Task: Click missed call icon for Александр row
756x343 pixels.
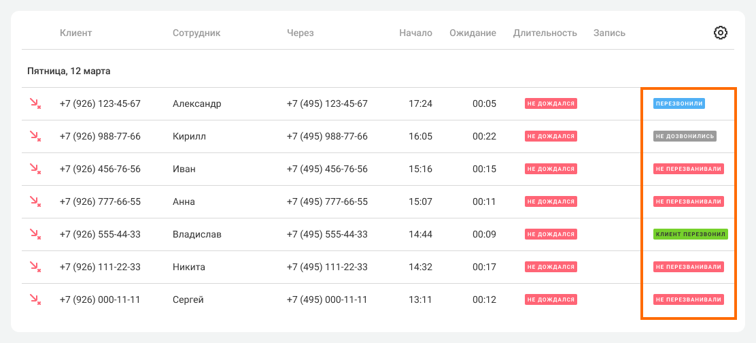Action: coord(35,103)
